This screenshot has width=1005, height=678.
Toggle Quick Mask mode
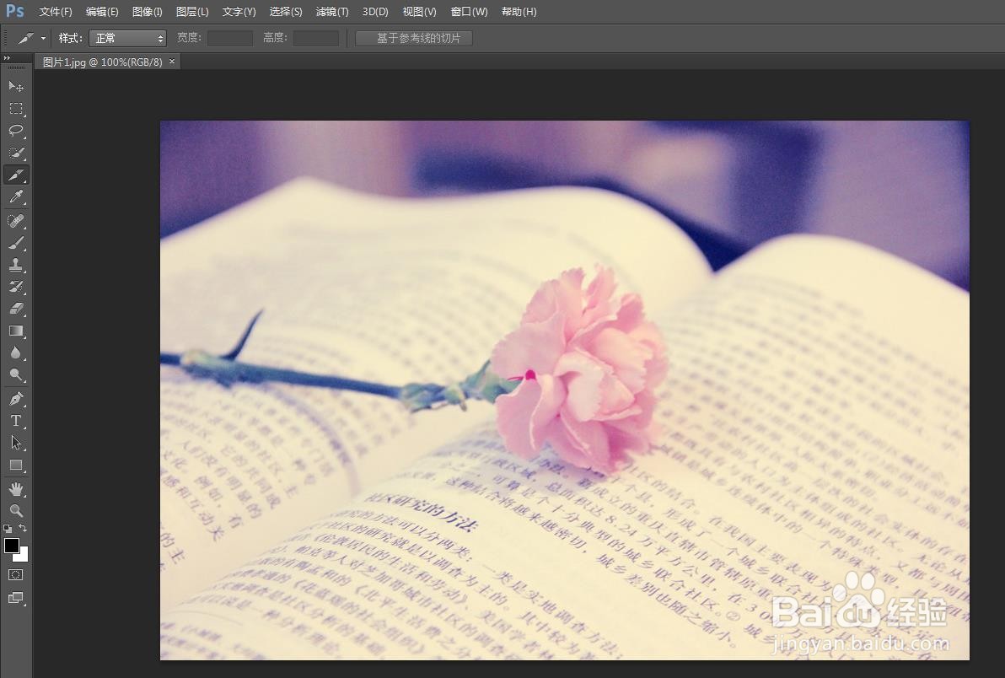point(16,575)
